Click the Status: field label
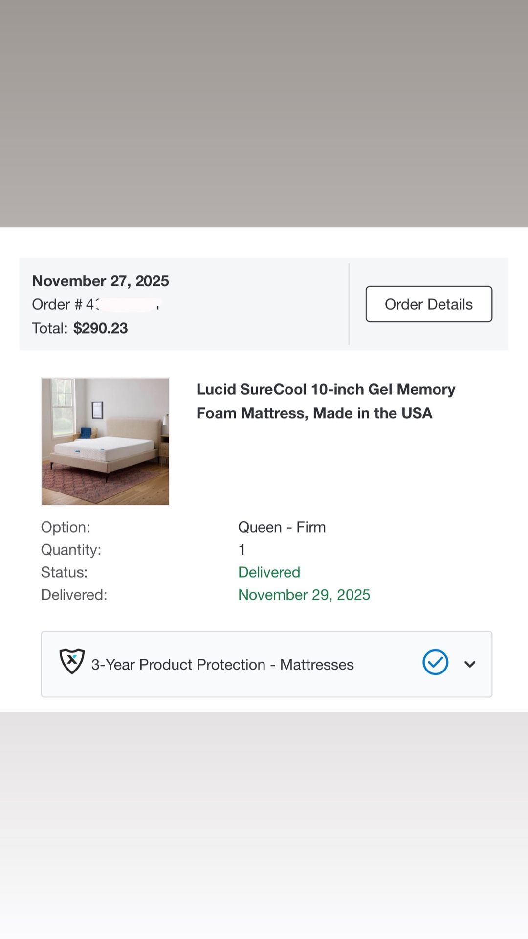528x939 pixels. pyautogui.click(x=64, y=572)
